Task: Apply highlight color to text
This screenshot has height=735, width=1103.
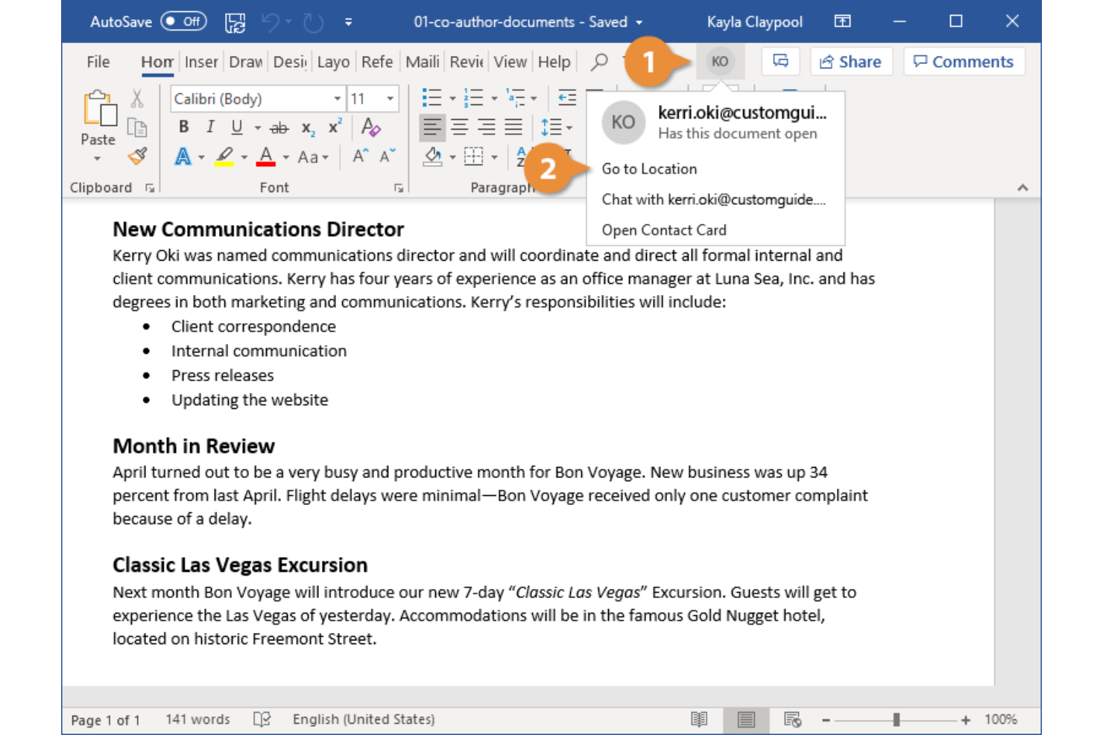Action: (224, 156)
